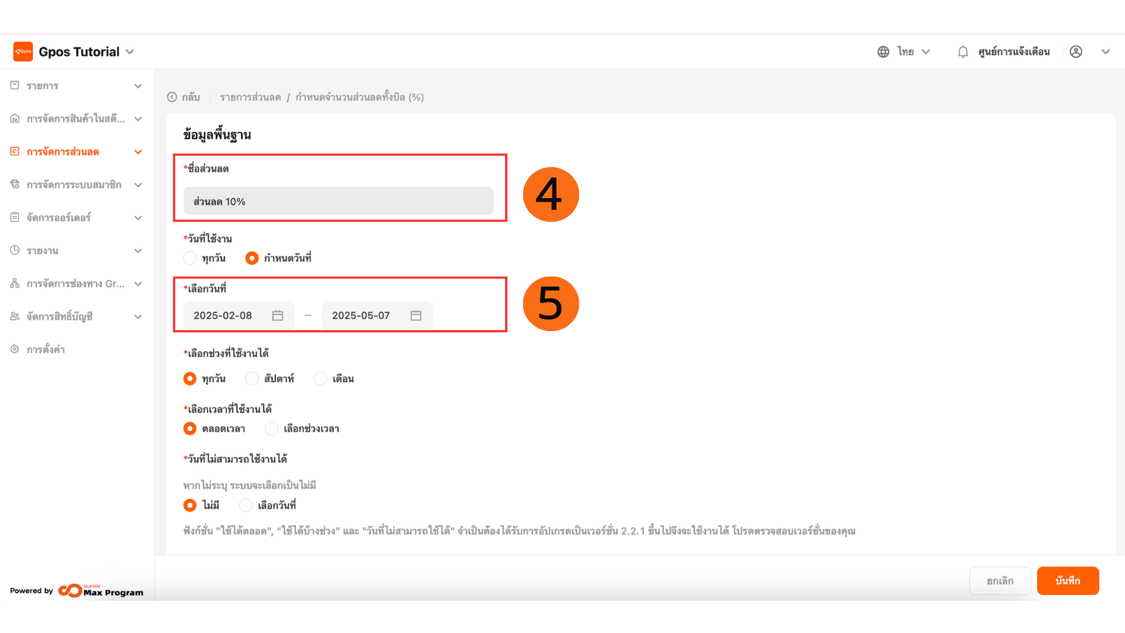
Task: Expand the Gpos Tutorial store dropdown
Action: click(130, 52)
